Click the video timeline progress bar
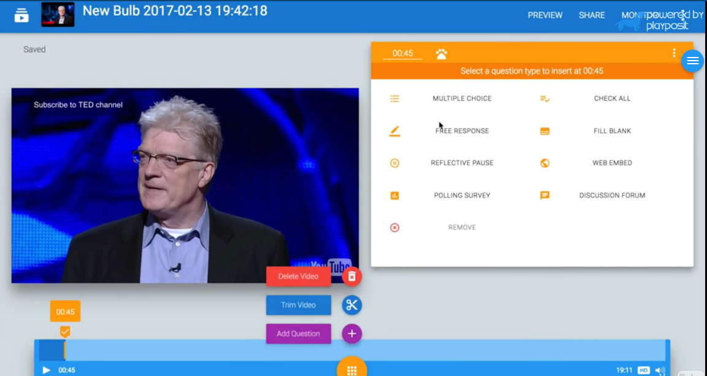707x376 pixels. click(x=368, y=350)
